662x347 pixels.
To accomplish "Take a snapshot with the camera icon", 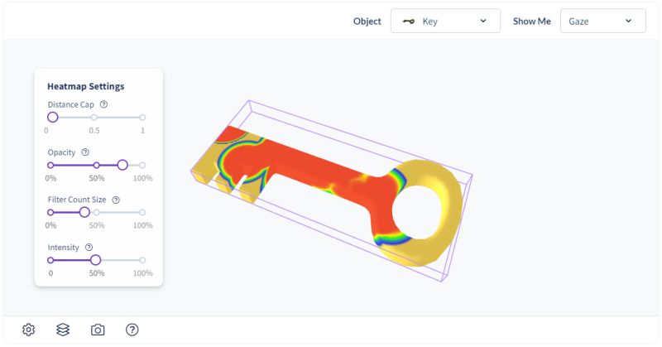I will [x=98, y=330].
